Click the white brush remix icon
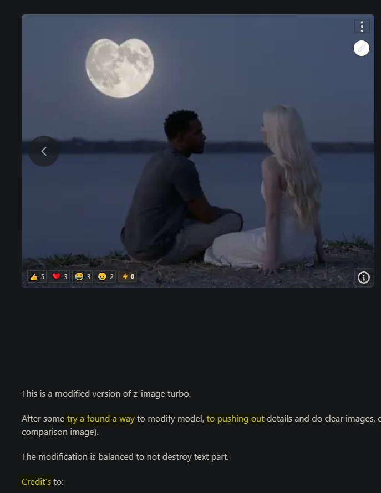Viewport: 381px width, 493px height. pyautogui.click(x=362, y=48)
